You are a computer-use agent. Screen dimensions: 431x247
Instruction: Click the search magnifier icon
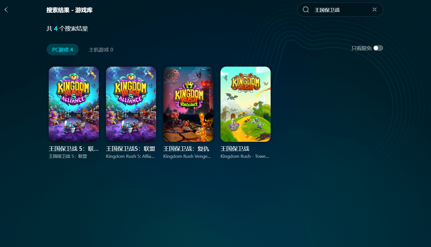tap(306, 10)
